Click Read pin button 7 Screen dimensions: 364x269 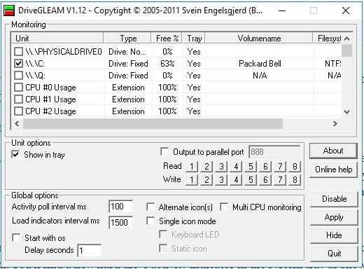pos(280,167)
